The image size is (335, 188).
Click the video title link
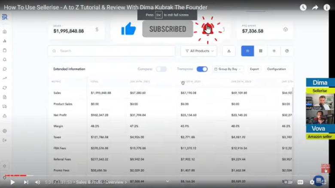[106, 7]
